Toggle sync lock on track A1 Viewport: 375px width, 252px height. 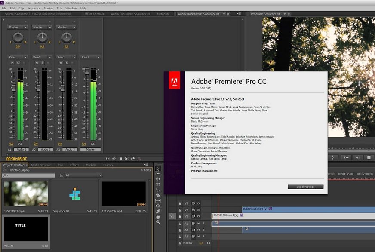click(x=194, y=224)
